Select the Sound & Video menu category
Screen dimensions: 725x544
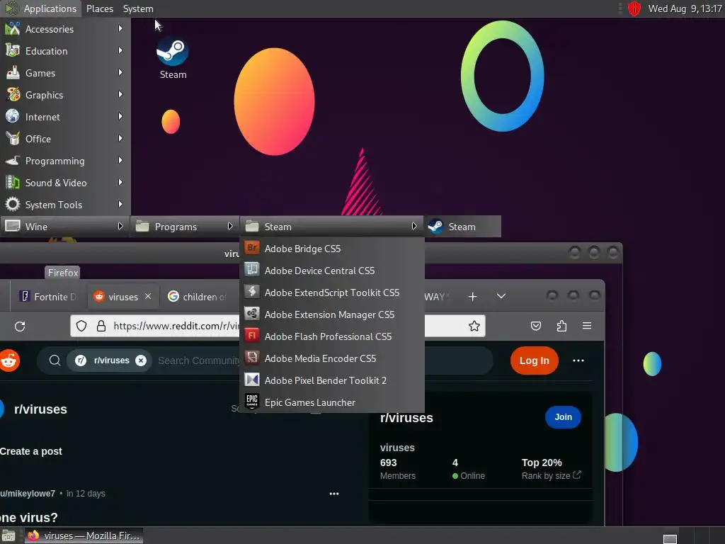click(x=65, y=183)
